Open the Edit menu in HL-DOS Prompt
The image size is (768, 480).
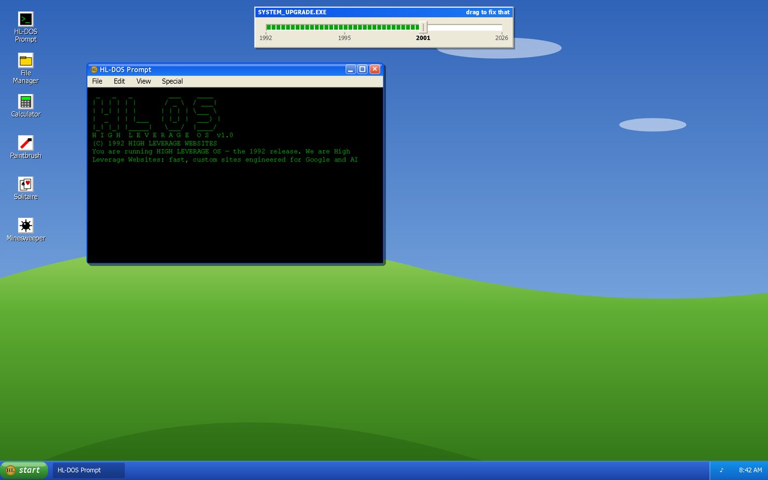tap(119, 81)
